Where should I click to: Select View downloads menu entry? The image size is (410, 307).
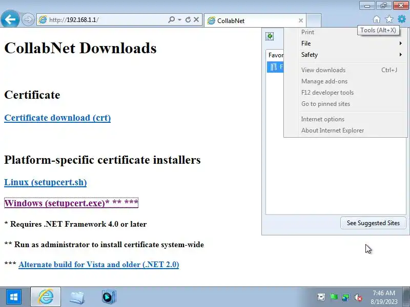click(345, 70)
